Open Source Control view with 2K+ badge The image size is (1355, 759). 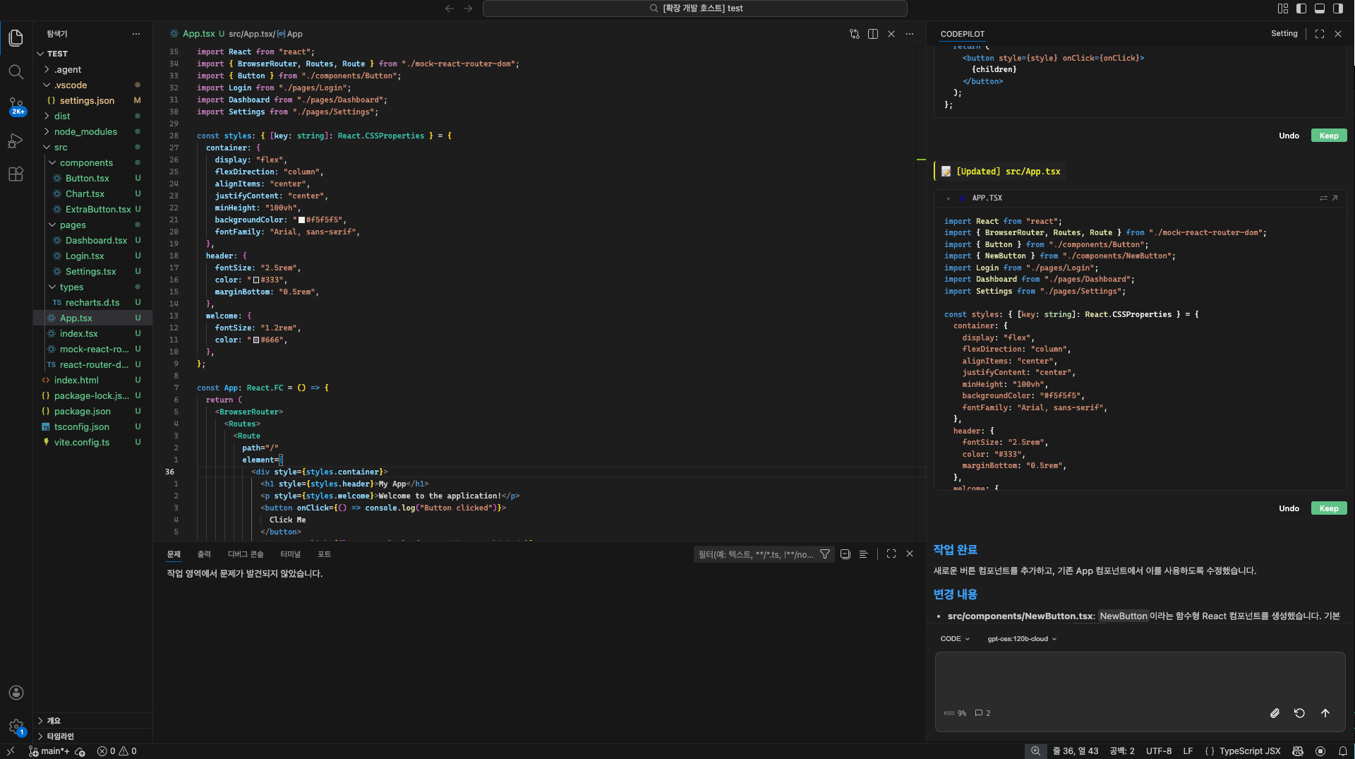point(16,107)
